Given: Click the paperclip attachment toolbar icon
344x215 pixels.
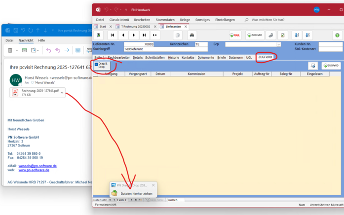Looking at the screenshot, I should point(271,35).
